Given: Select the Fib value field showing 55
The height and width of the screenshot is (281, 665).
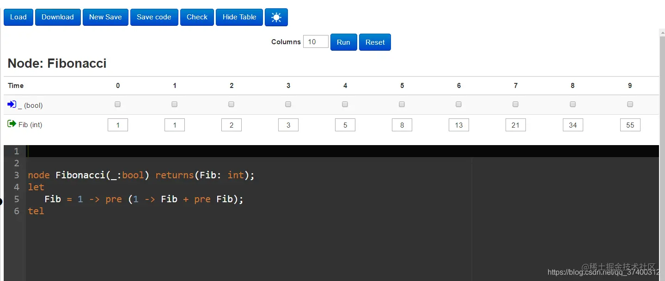Looking at the screenshot, I should click(x=630, y=125).
